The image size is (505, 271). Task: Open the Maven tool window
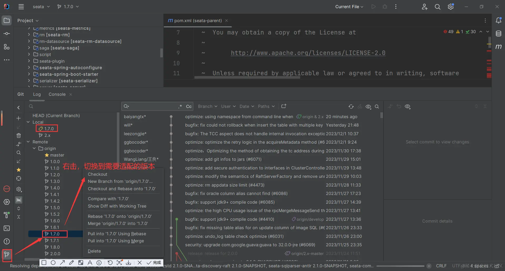[498, 47]
